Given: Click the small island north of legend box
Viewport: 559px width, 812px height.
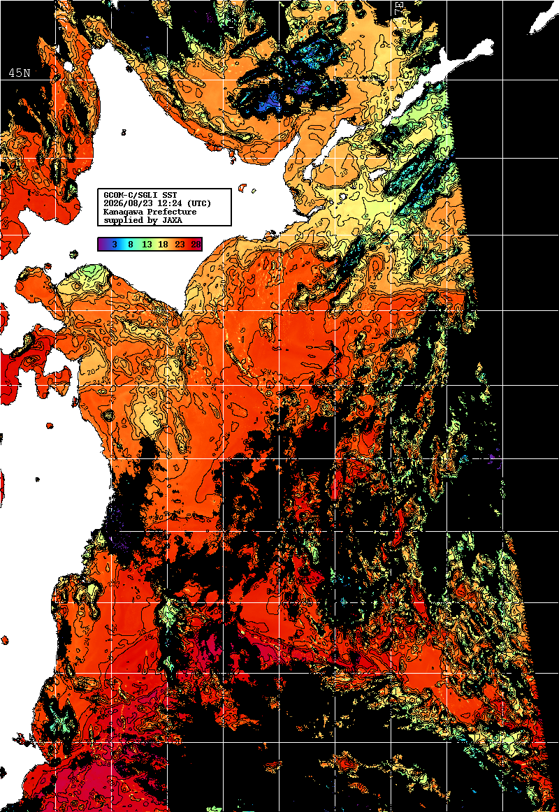Looking at the screenshot, I should point(123,133).
